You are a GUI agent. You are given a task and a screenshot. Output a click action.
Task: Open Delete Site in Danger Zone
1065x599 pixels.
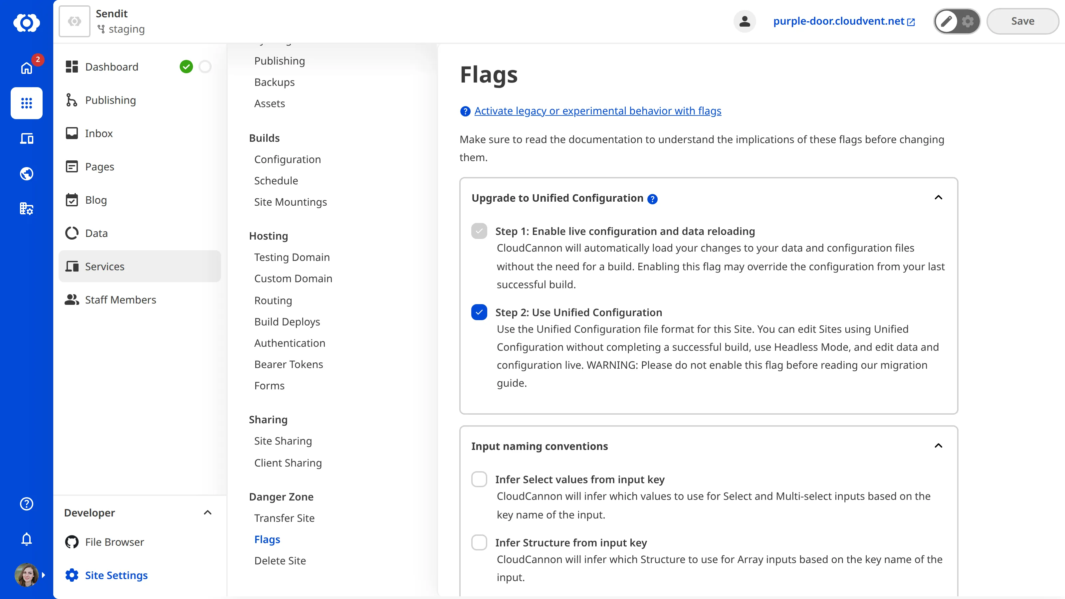tap(280, 560)
